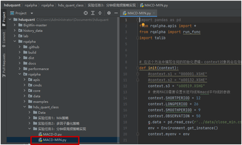Expand the cmds folder
Viewport: 242px width, 145px height.
click(x=25, y=85)
